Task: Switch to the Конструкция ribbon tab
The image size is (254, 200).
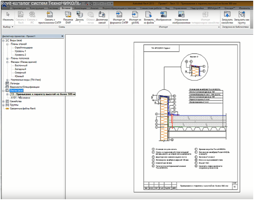Action: coord(37,8)
